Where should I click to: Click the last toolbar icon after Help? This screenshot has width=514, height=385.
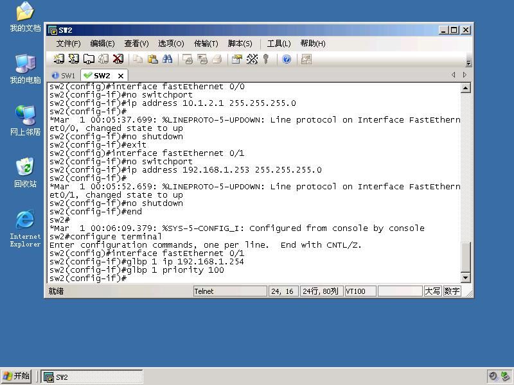tap(306, 59)
